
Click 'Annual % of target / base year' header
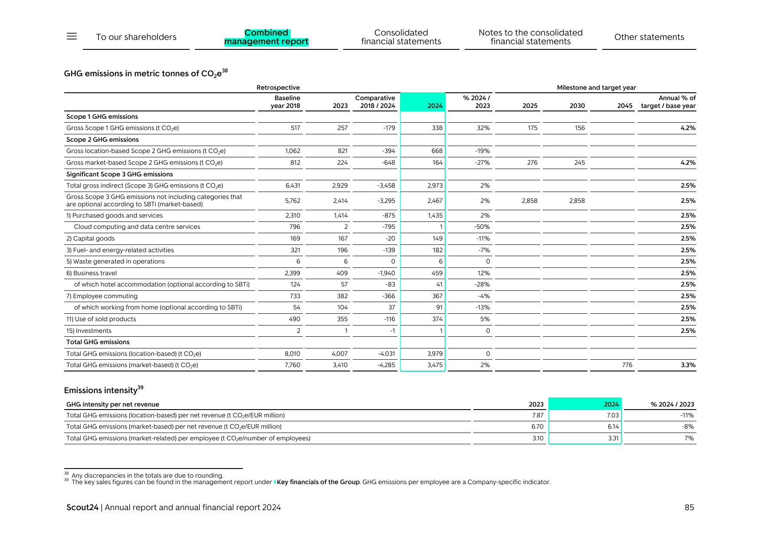point(668,102)
